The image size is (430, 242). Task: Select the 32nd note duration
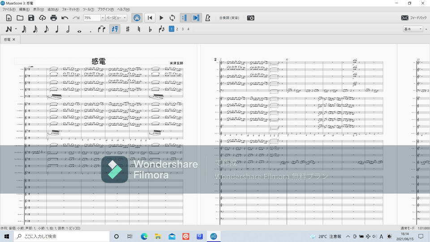point(24,29)
